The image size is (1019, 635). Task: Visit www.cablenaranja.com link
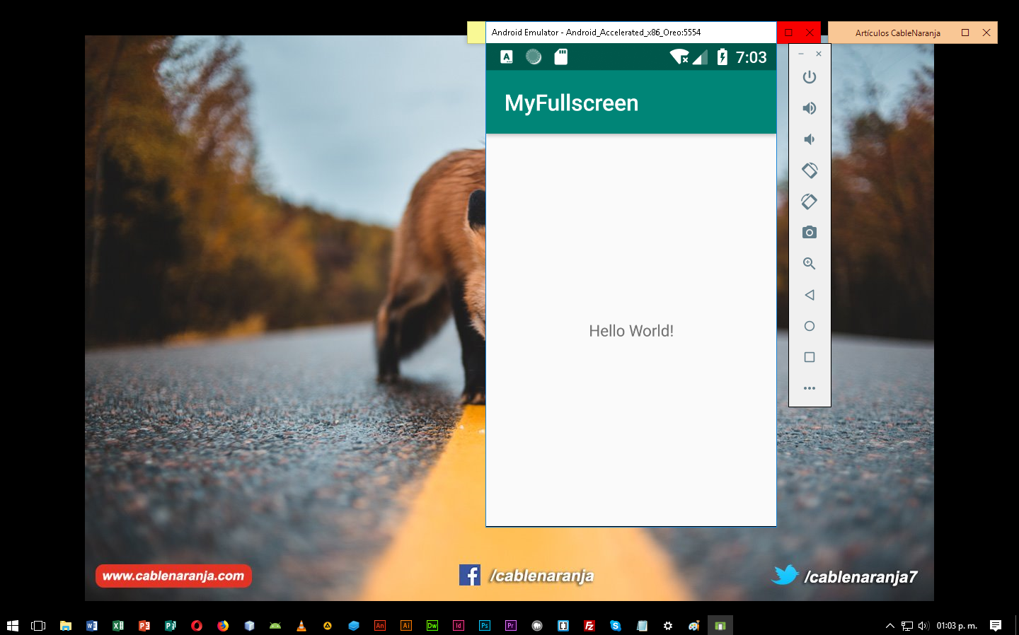173,576
